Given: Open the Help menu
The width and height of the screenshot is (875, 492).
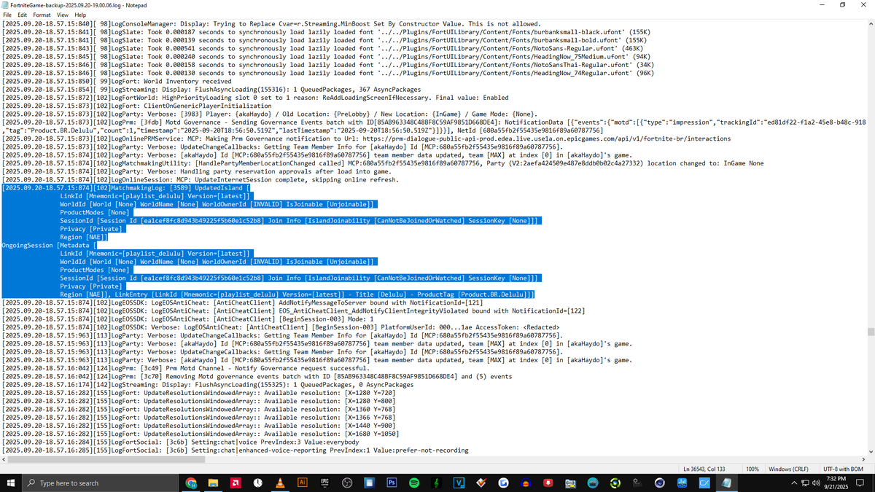Looking at the screenshot, I should tap(79, 15).
